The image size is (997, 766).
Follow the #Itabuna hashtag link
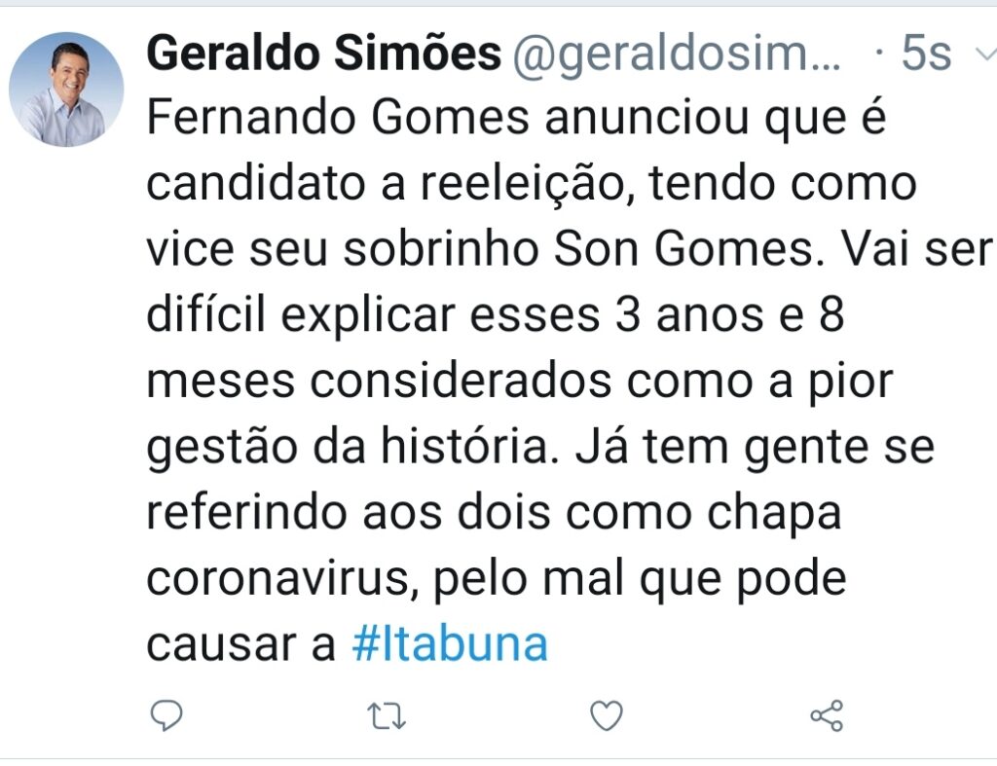(x=449, y=644)
